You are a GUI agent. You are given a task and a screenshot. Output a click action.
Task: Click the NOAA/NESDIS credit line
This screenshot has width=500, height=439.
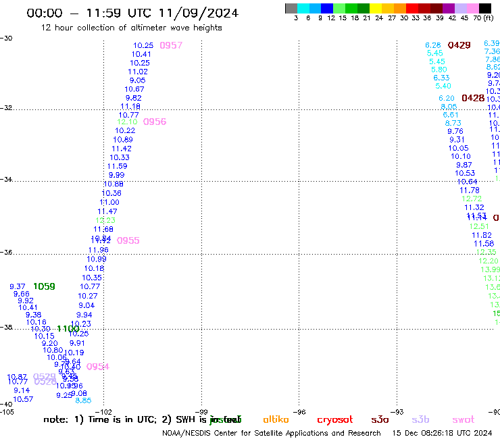[x=272, y=434]
